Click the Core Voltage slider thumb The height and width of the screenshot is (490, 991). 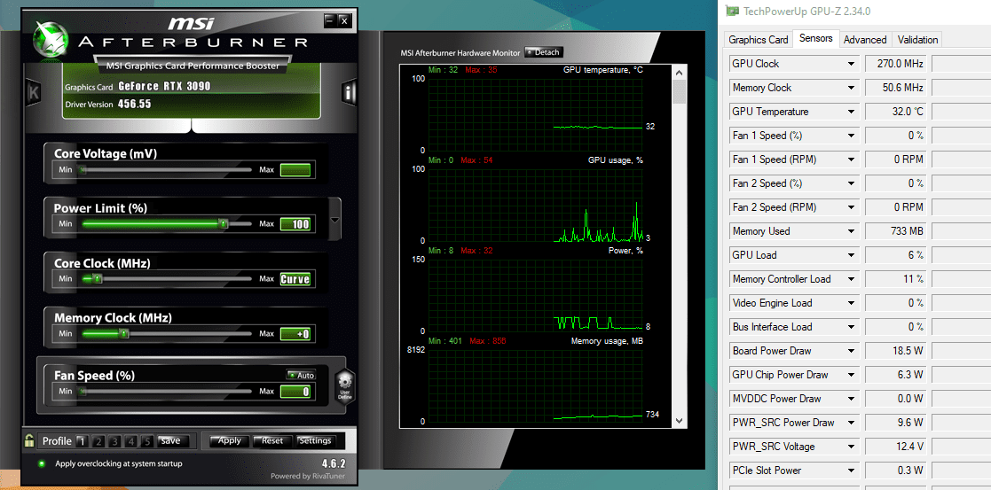click(x=83, y=170)
